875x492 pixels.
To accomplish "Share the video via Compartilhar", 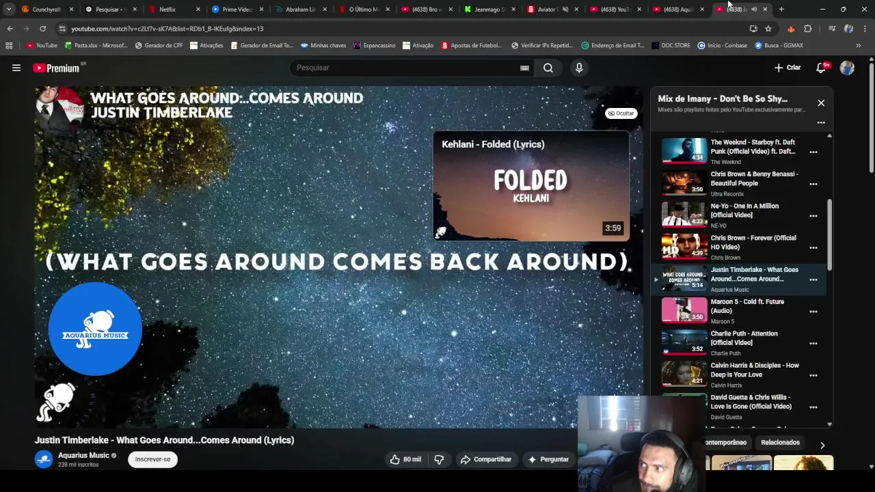I will pos(486,459).
